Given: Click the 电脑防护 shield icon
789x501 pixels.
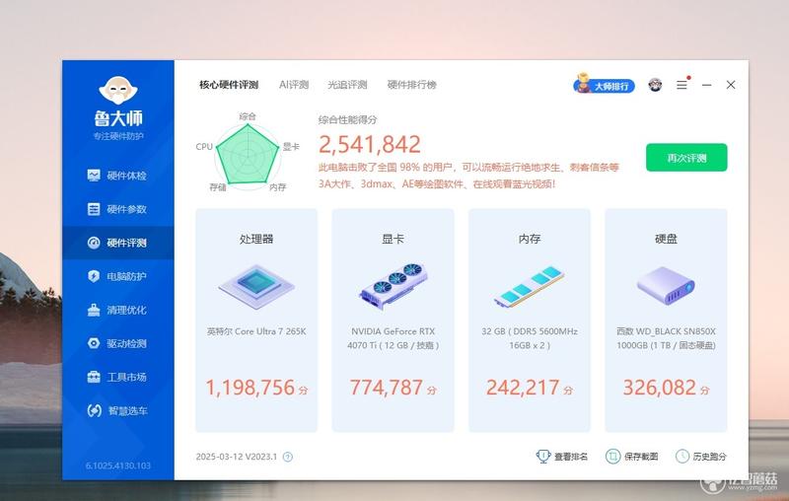Looking at the screenshot, I should (x=94, y=276).
